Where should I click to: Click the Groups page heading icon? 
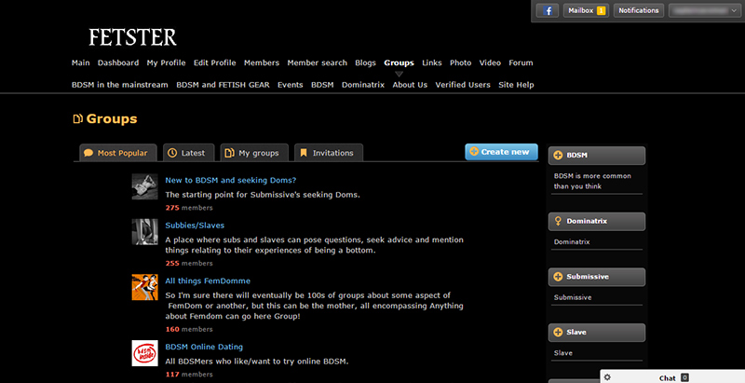[x=78, y=118]
